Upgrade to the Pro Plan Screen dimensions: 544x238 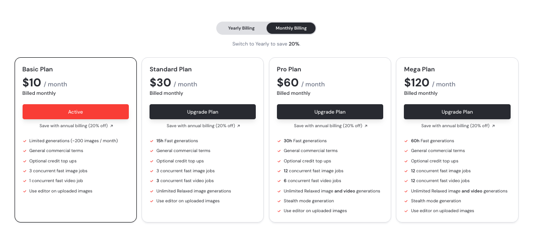(330, 112)
